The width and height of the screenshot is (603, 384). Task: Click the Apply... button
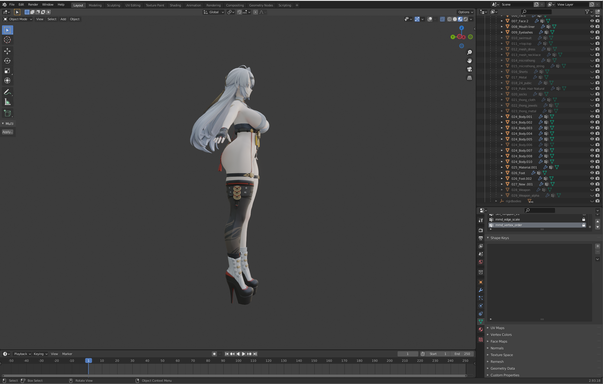[7, 132]
